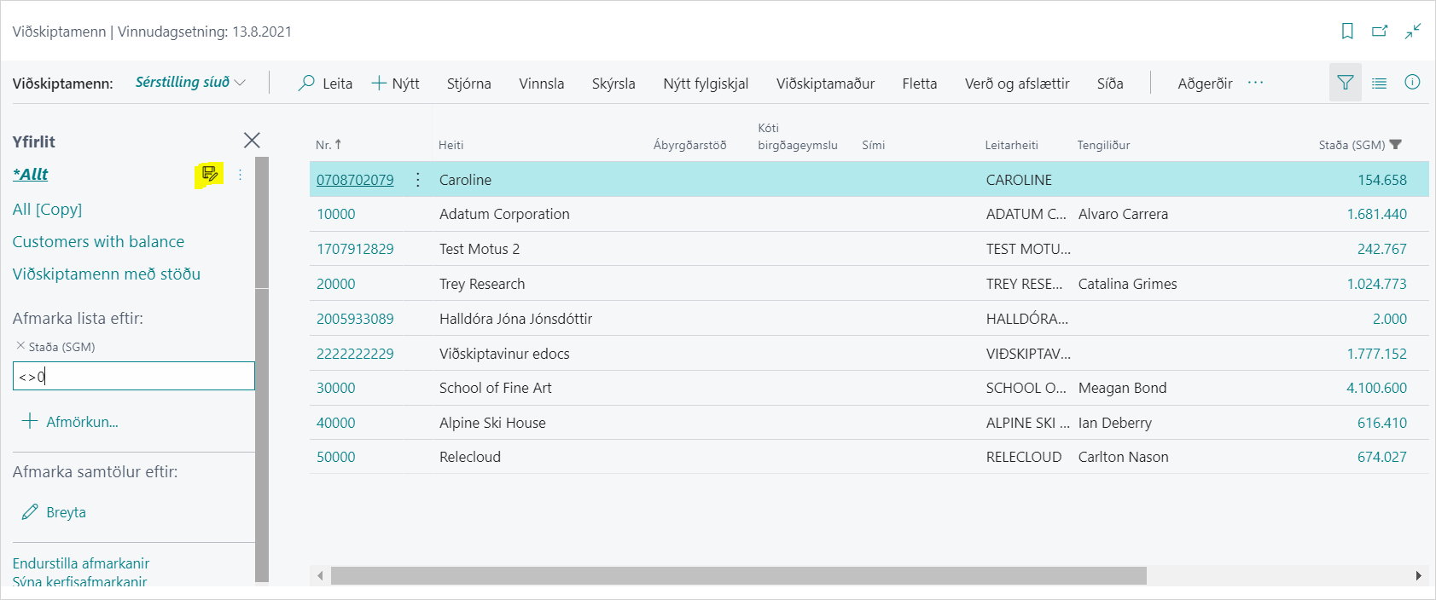Remove the Staða (SGM) filter
Viewport: 1436px width, 600px height.
pos(20,346)
